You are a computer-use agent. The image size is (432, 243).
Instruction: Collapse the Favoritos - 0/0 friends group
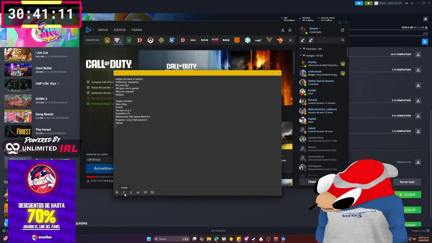pyautogui.click(x=301, y=49)
